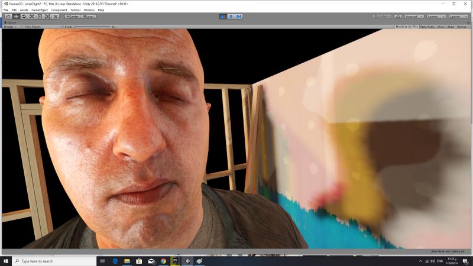The width and height of the screenshot is (473, 266).
Task: Select the Scale tool
Action: (x=32, y=17)
